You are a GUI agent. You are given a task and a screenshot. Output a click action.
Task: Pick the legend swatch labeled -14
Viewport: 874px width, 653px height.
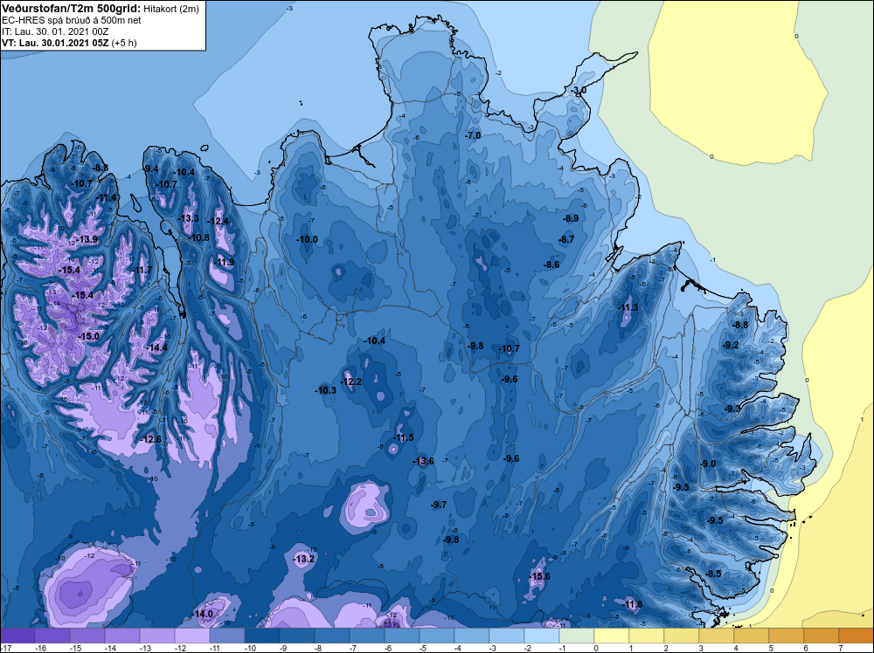pyautogui.click(x=122, y=636)
